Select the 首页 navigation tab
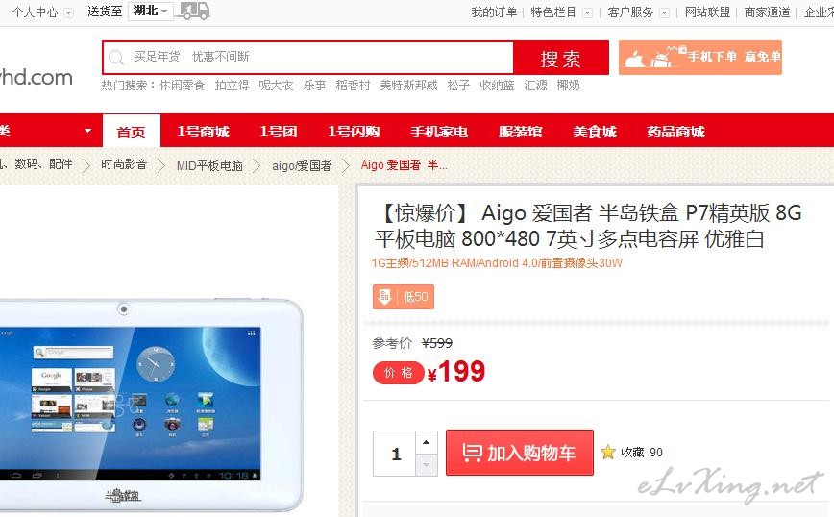Screen dimensions: 834x517 click(131, 132)
